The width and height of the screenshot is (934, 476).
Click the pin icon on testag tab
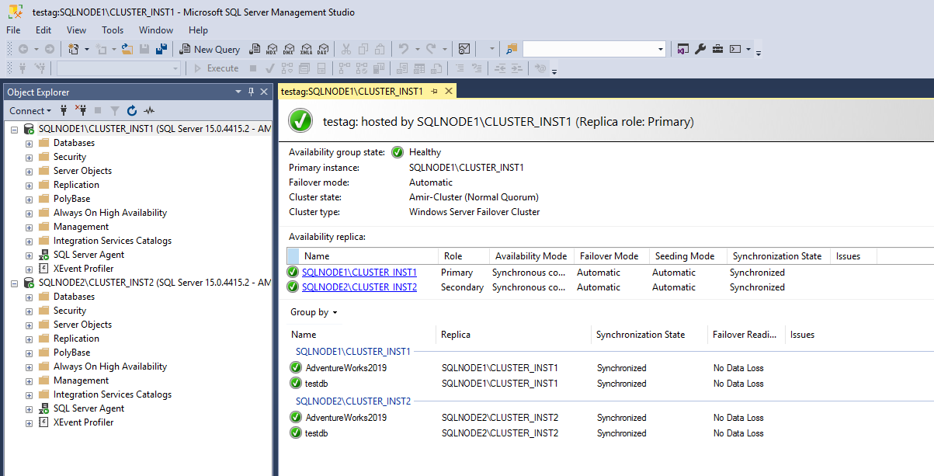[x=434, y=92]
